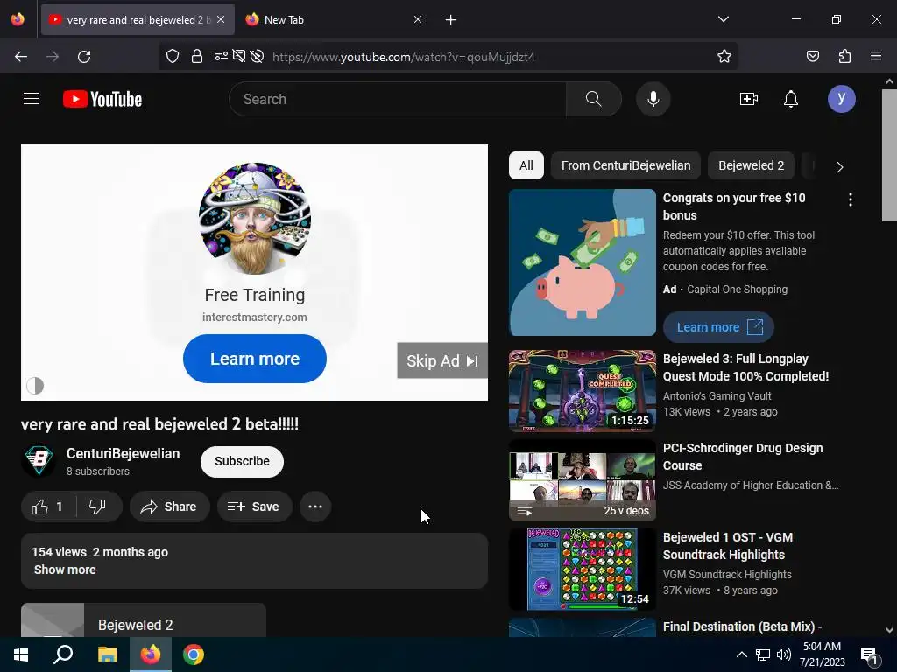Open volume control in system tray
Viewport: 897px width, 672px height.
pyautogui.click(x=784, y=654)
